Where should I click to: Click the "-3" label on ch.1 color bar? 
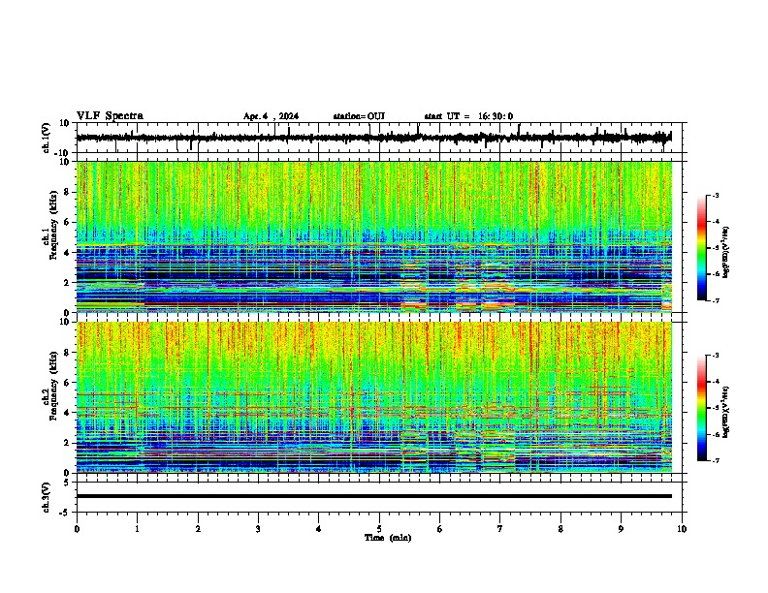click(715, 195)
